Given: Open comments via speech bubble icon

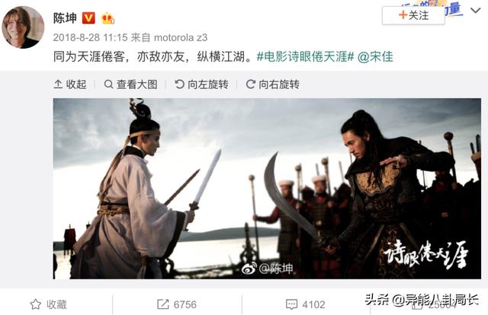Looking at the screenshot, I should pyautogui.click(x=291, y=304).
